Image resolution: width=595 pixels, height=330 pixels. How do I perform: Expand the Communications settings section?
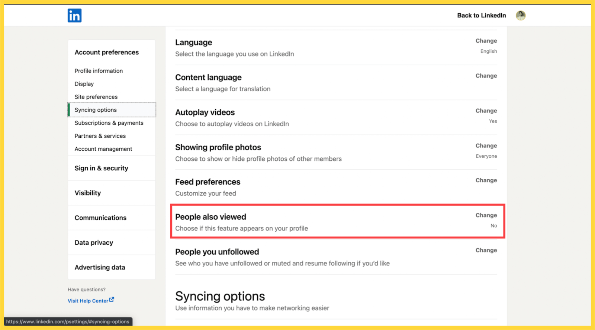pos(100,218)
